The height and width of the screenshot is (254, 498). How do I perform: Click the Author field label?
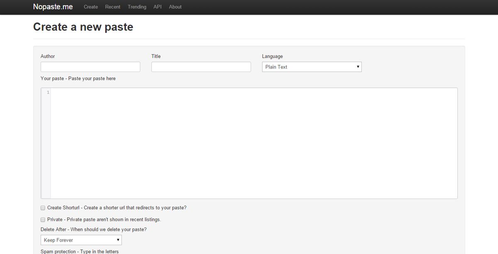[x=48, y=56]
